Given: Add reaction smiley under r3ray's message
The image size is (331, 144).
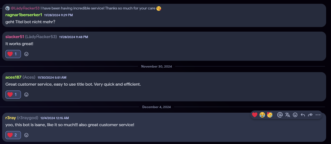Looking at the screenshot, I should tap(26, 135).
